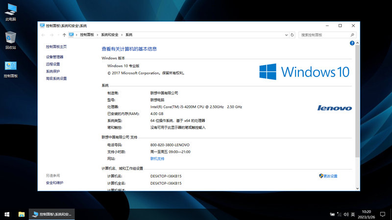Click the processor value Intel(R) Core(TM) i5-4200M
Screen dimensions: 392x220
[196, 107]
